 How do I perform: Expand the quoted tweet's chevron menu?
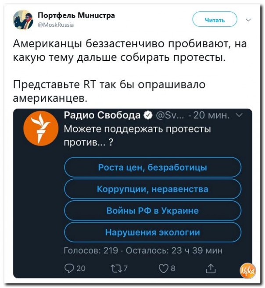[x=239, y=116]
